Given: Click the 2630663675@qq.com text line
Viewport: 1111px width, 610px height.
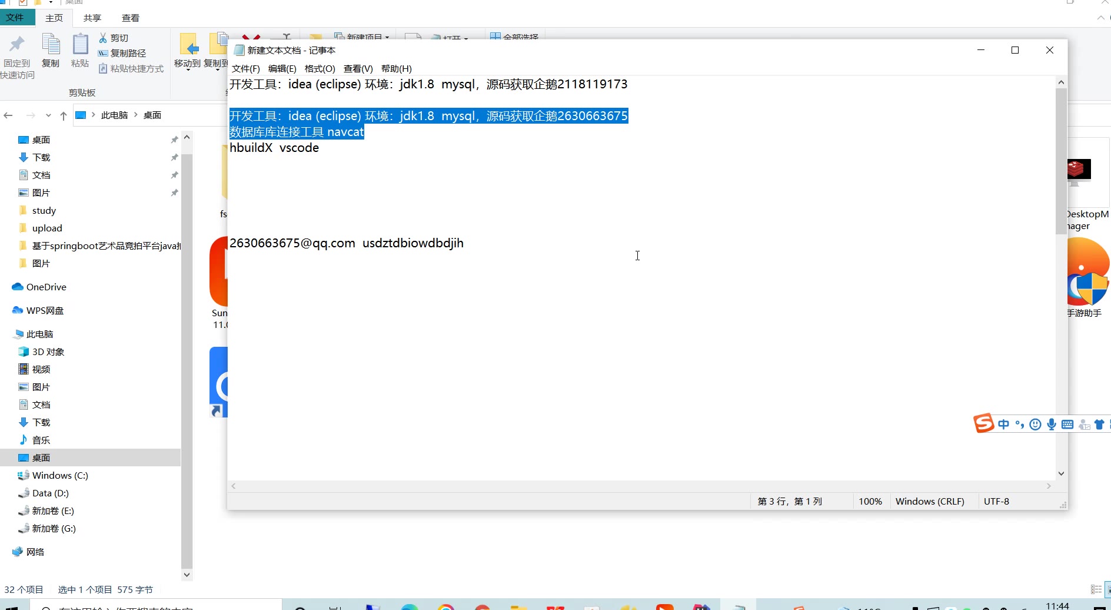Looking at the screenshot, I should pos(347,243).
